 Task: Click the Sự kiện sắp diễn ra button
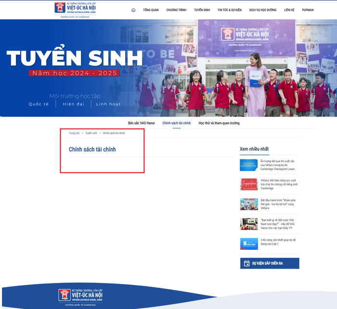click(x=270, y=263)
